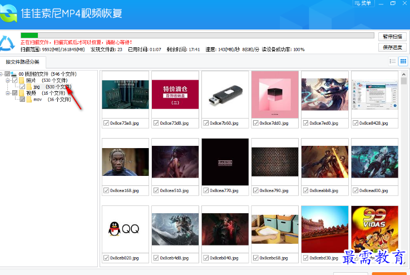Open the pink cube thumbnail
The height and width of the screenshot is (275, 410).
pyautogui.click(x=275, y=95)
